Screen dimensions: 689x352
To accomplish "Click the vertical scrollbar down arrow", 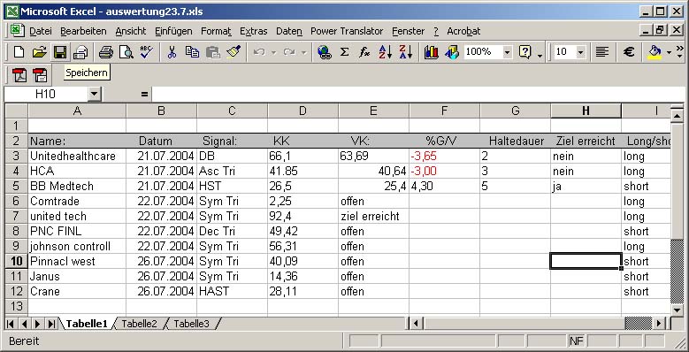I will [x=678, y=310].
